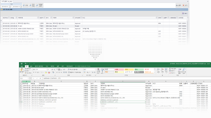The height and width of the screenshot is (118, 211).
Task: Open the filter on the 오더상태 column header in grid
Action: coord(81,18)
